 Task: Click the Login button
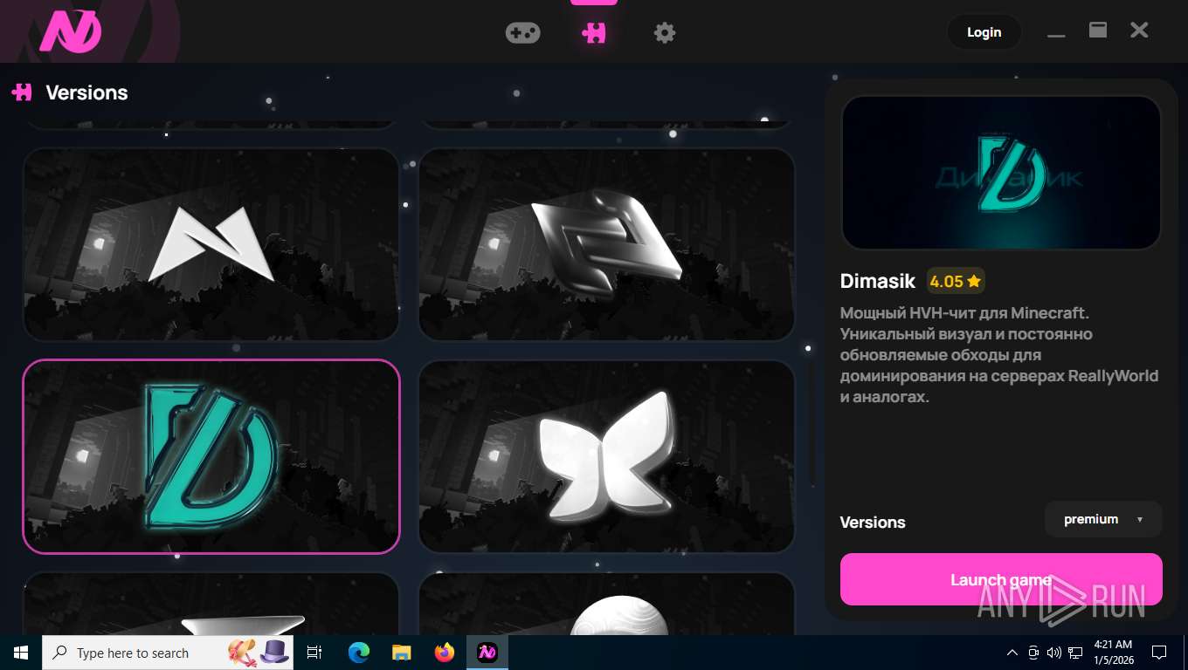coord(984,32)
